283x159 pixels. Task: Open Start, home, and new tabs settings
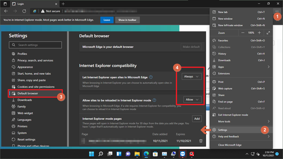(36, 74)
